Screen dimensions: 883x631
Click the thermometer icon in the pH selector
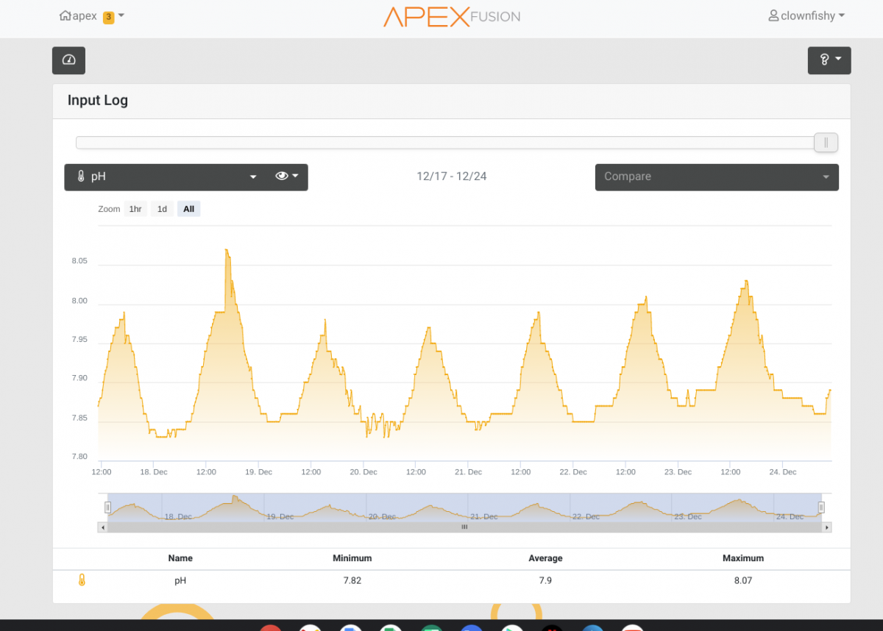click(81, 177)
